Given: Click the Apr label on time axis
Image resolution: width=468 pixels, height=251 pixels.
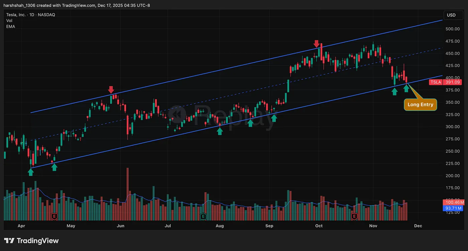Looking at the screenshot, I should 21,226.
